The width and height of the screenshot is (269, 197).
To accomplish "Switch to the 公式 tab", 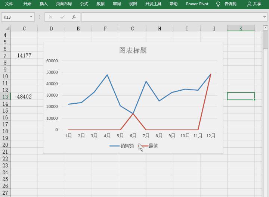I will pos(84,4).
